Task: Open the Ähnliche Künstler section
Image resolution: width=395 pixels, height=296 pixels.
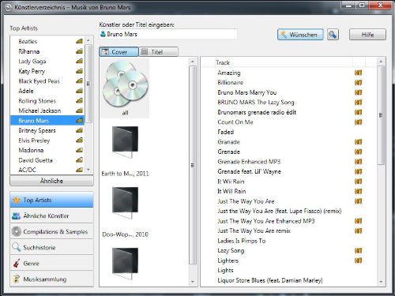Action: [51, 216]
